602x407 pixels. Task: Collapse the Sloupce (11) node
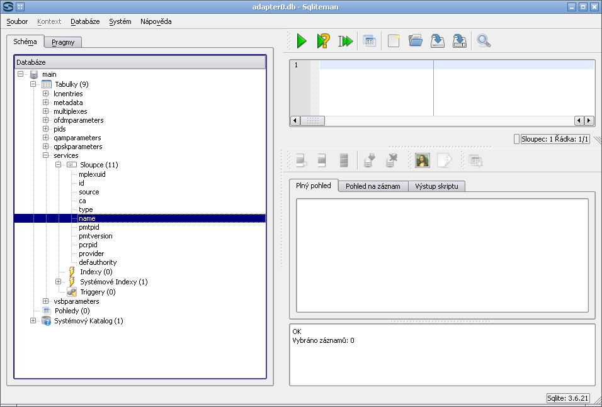tap(59, 165)
